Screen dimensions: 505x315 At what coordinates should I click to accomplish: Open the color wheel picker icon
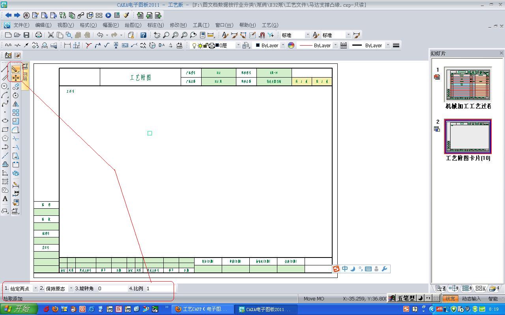pyautogui.click(x=291, y=45)
